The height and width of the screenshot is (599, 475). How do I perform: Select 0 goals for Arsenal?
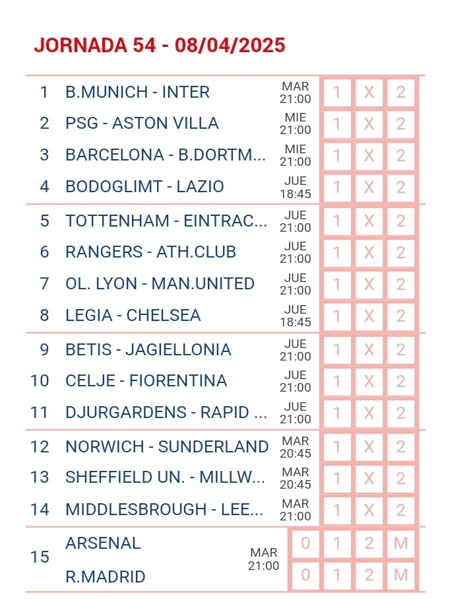[305, 544]
